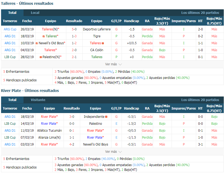The image size is (224, 173).
Task: Click handicap value -1.5 in ARG Cup row
Action: tap(132, 29)
